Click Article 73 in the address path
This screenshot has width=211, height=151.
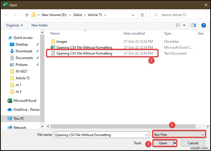95,15
